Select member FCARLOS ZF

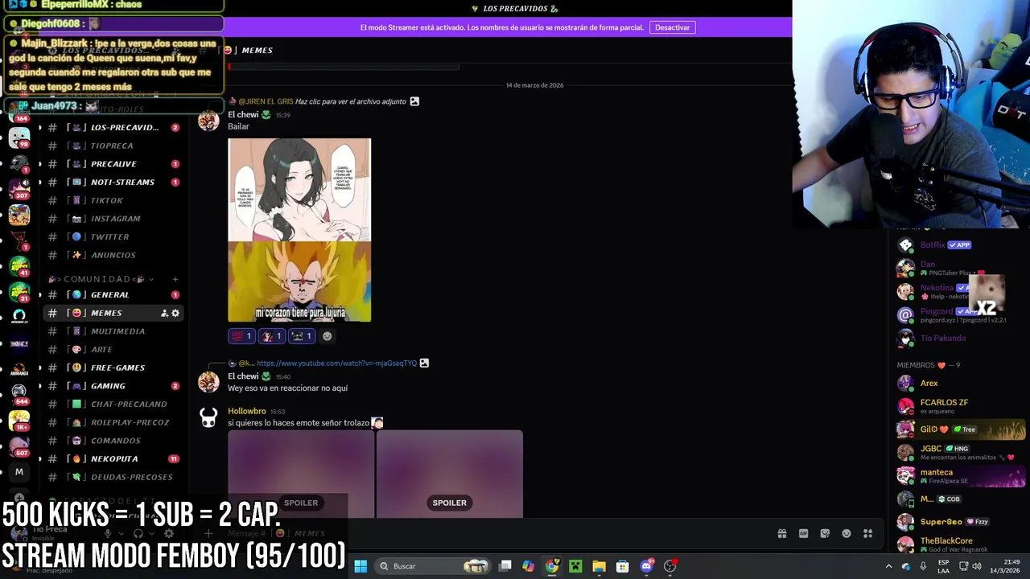[961, 406]
